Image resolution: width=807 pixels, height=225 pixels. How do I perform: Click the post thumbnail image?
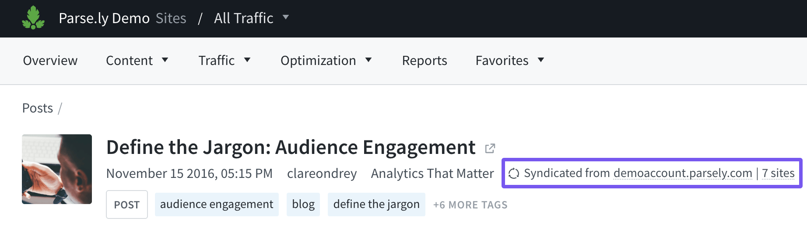click(x=57, y=169)
